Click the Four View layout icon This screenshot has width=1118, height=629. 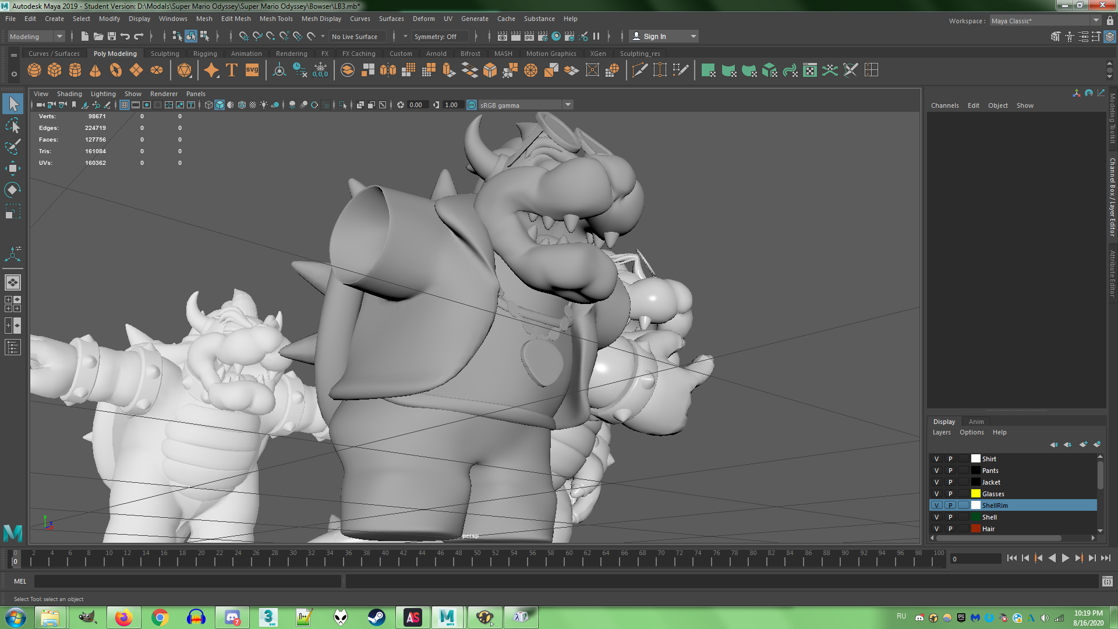(12, 304)
